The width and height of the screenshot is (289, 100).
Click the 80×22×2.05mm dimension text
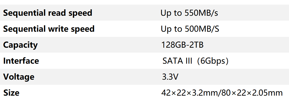[253, 93]
